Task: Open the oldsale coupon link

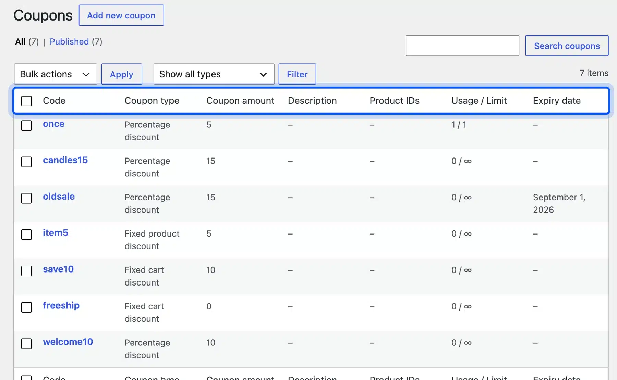Action: coord(59,197)
